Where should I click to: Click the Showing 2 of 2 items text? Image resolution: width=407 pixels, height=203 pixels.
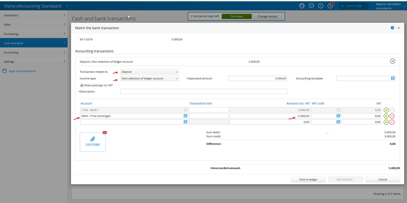pos(387,194)
